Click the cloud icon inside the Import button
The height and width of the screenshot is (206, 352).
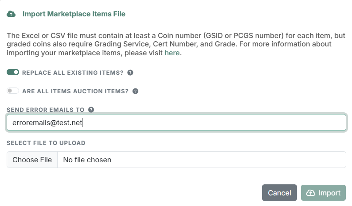[x=311, y=193]
